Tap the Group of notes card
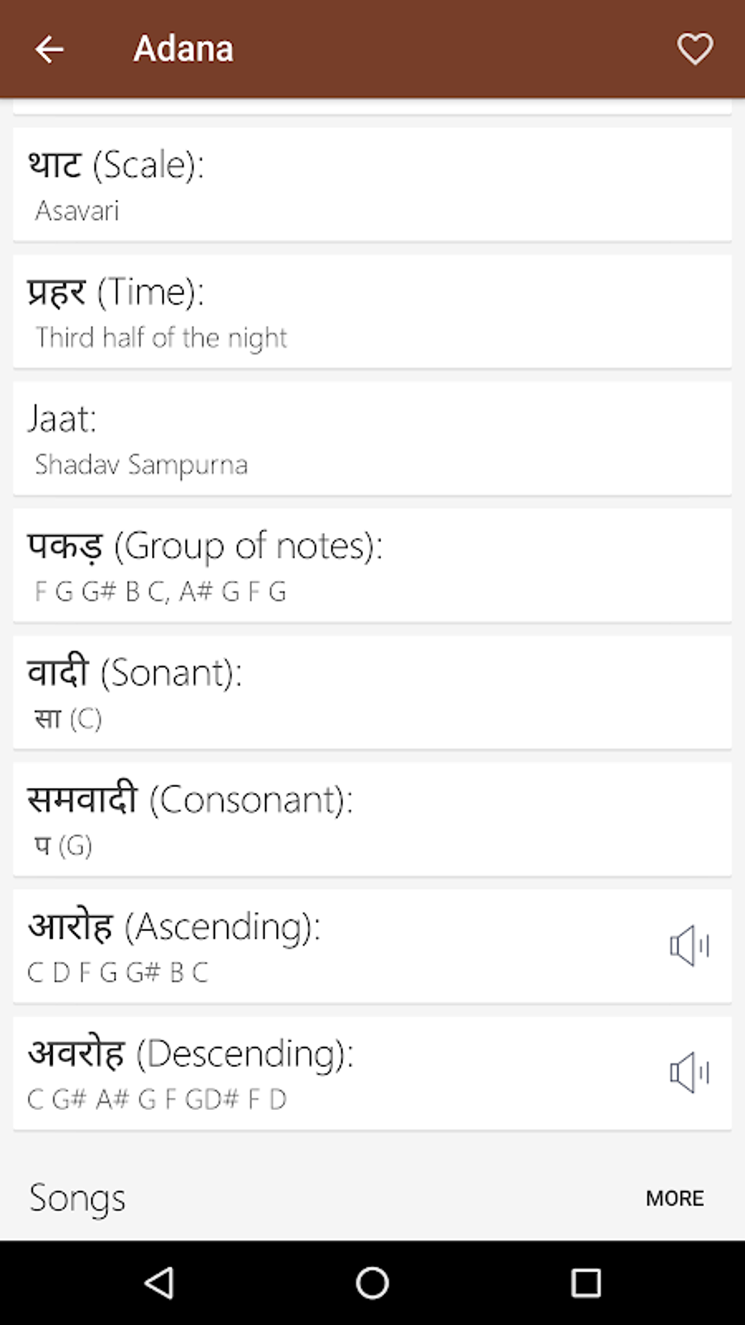This screenshot has height=1325, width=745. point(372,566)
